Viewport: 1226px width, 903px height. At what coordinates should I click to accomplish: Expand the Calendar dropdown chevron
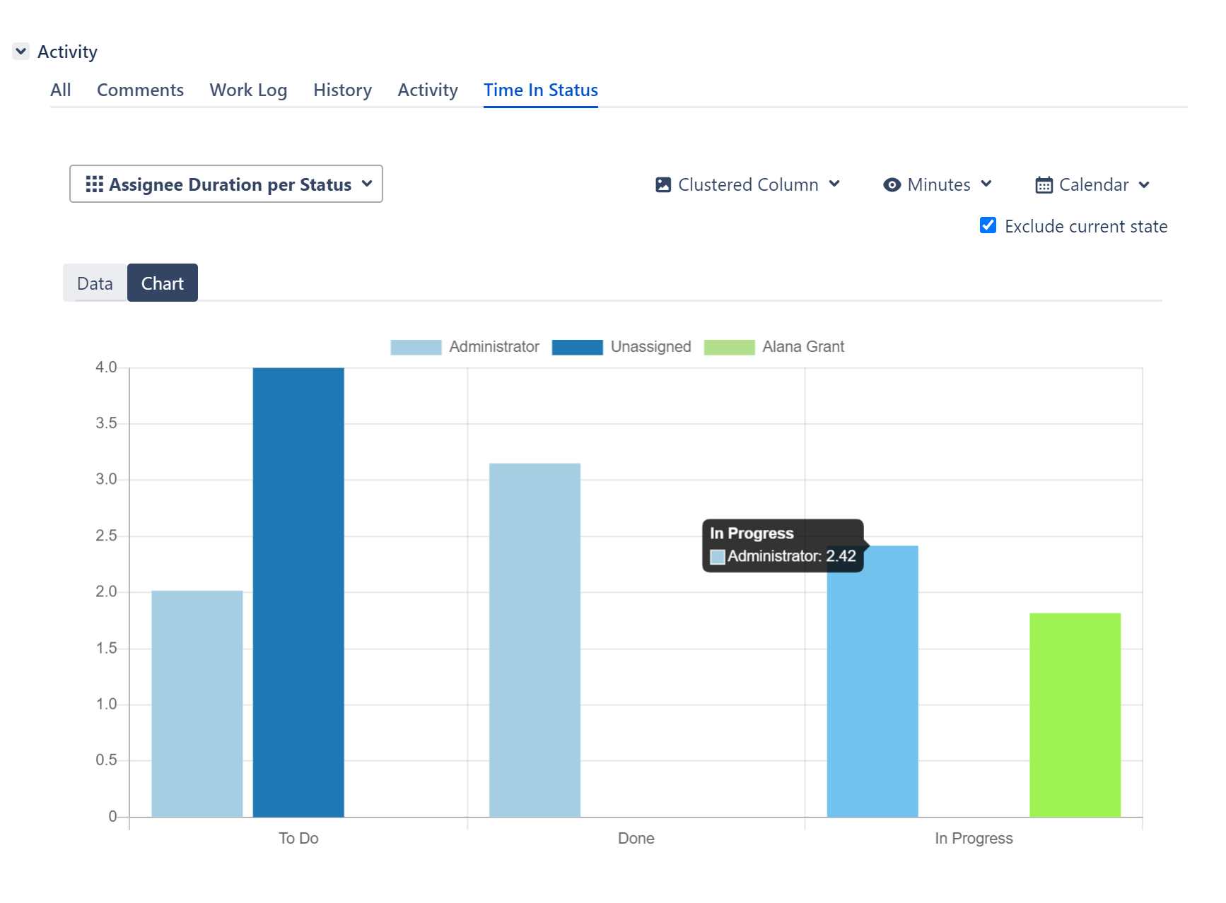pos(1144,185)
